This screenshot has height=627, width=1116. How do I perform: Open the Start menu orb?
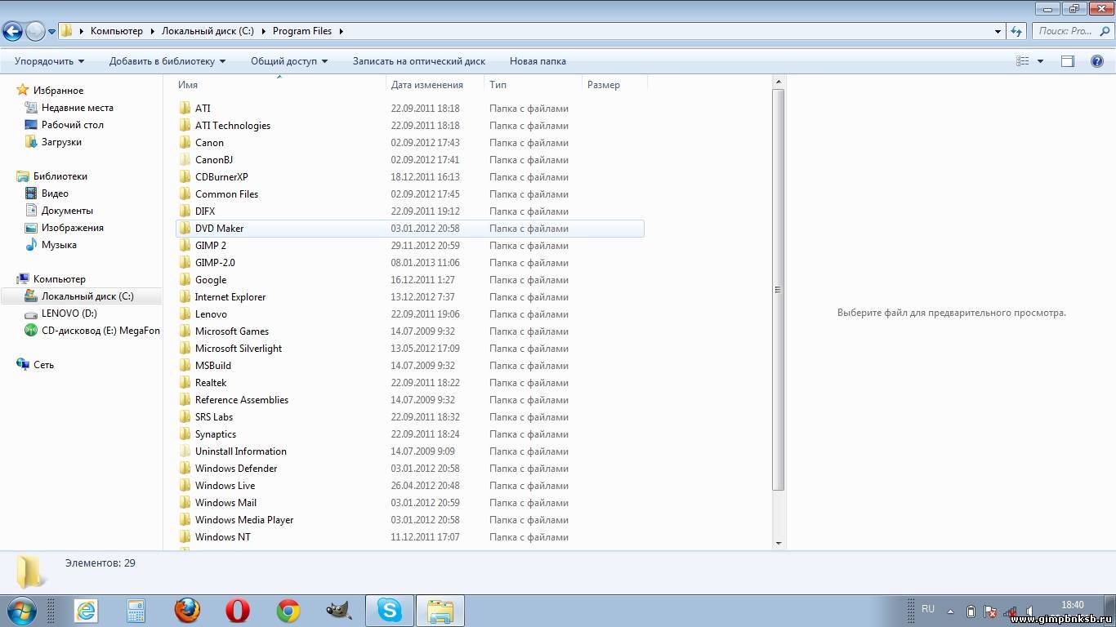(x=22, y=611)
